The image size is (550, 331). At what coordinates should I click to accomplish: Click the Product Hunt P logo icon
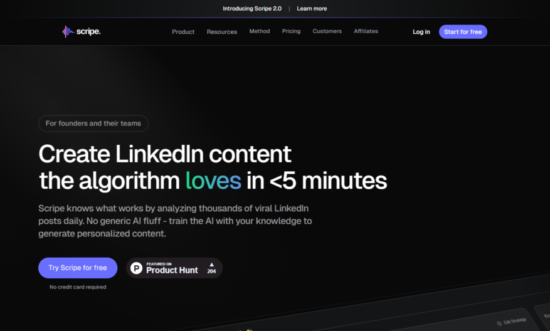pos(137,268)
